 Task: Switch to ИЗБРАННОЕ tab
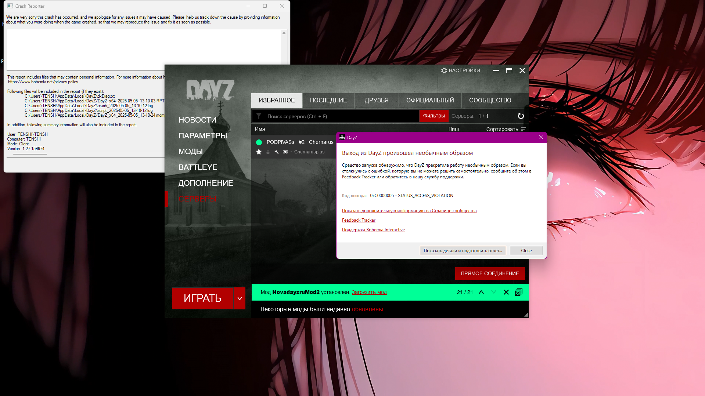click(x=277, y=100)
